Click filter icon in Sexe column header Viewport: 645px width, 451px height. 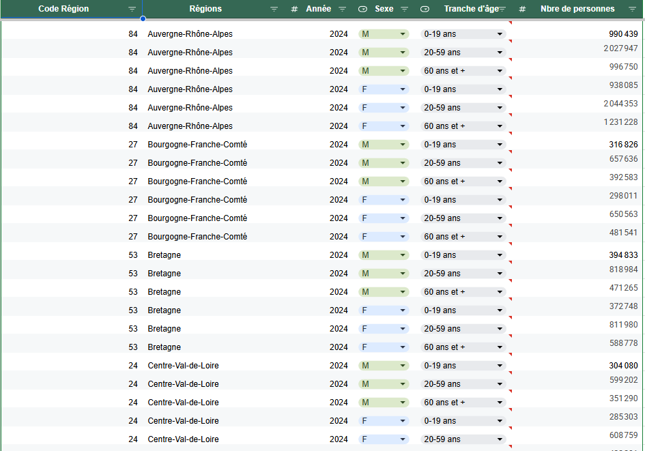(x=404, y=10)
